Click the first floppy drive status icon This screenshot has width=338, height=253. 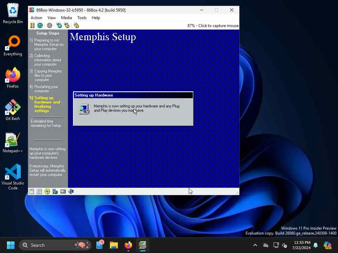[x=31, y=191]
